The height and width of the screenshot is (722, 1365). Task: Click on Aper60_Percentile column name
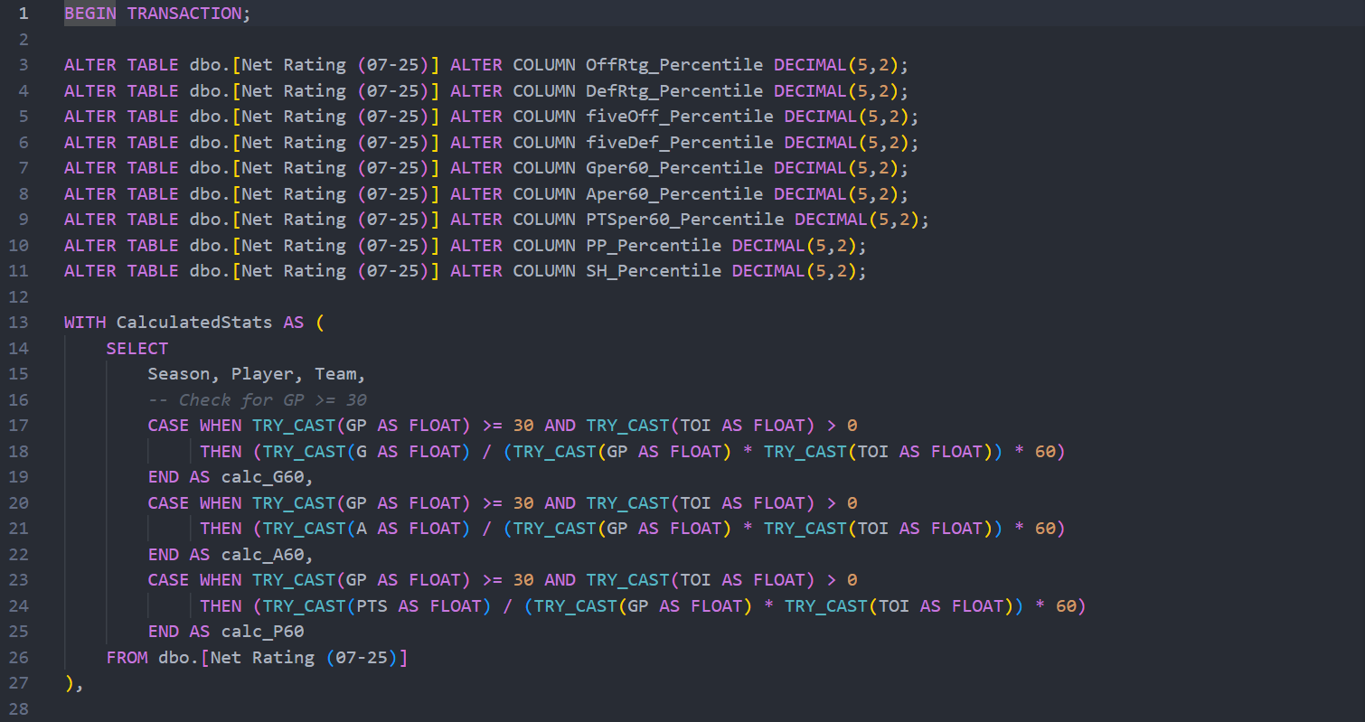click(674, 194)
